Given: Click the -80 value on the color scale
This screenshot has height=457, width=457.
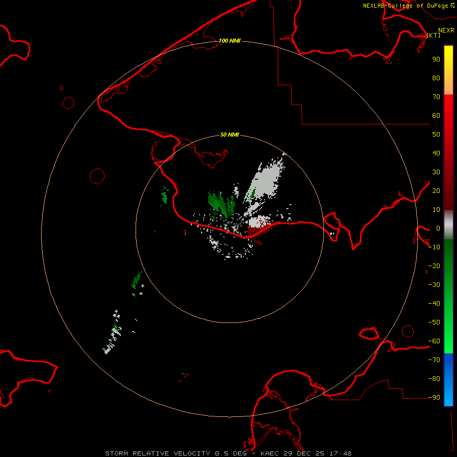Looking at the screenshot, I should (434, 379).
